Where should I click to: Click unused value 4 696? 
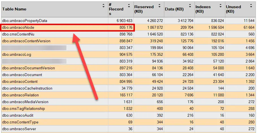[250, 48]
